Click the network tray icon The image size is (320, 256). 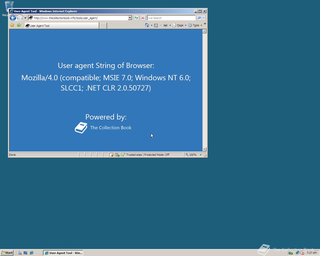click(297, 253)
